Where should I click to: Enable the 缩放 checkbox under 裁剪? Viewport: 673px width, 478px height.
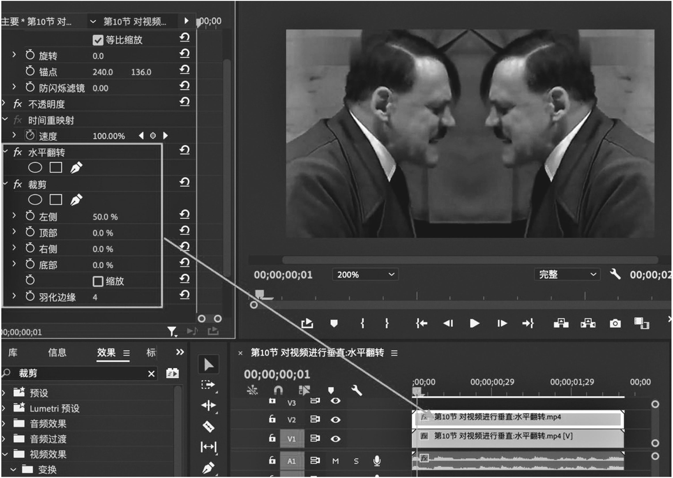pos(98,281)
